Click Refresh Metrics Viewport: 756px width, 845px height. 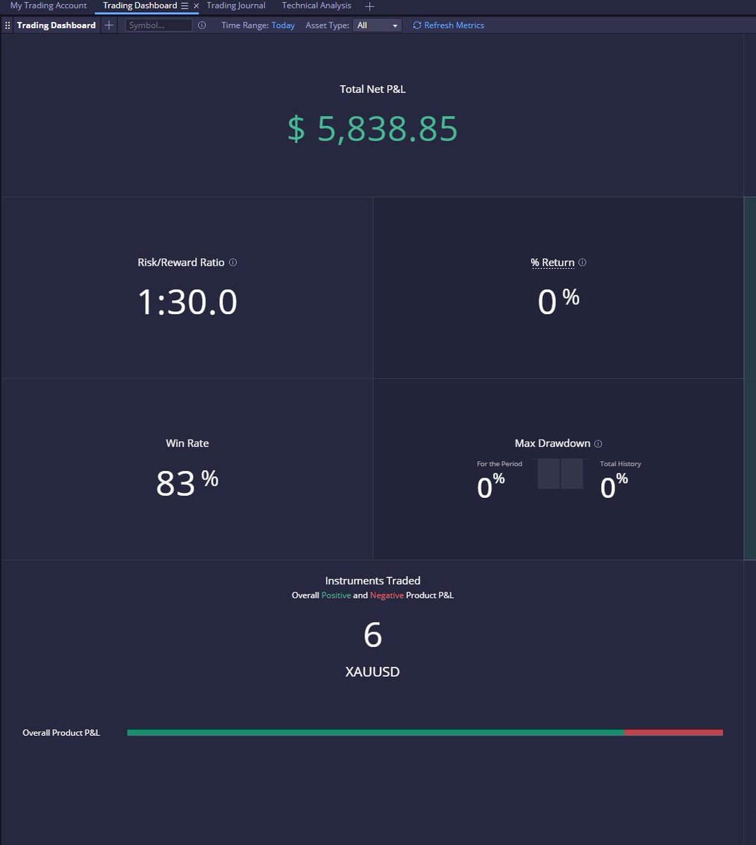point(448,25)
